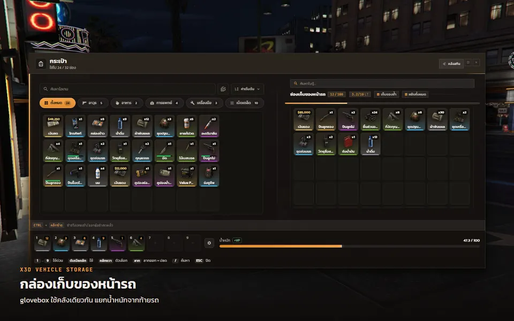Open the hotbar settings gear
Image resolution: width=514 pixels, height=321 pixels.
(x=209, y=243)
